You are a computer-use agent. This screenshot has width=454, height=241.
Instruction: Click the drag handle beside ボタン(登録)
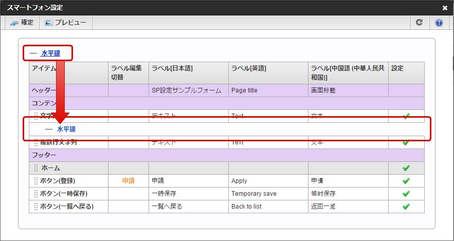(36, 181)
